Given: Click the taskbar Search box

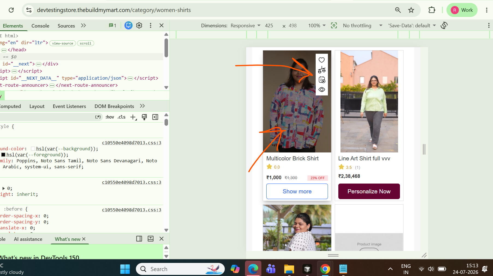Looking at the screenshot, I should [180, 269].
